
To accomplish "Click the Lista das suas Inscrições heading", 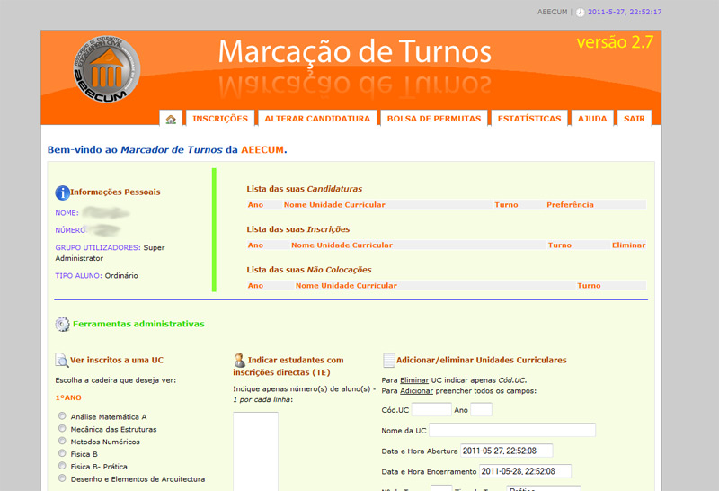I will click(298, 229).
